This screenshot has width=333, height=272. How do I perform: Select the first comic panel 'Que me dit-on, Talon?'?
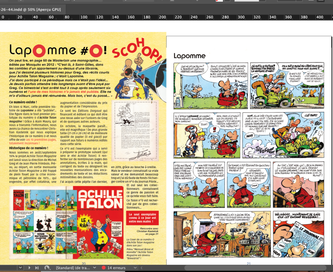[x=211, y=86]
